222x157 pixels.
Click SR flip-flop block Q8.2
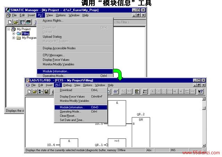tap(141, 132)
